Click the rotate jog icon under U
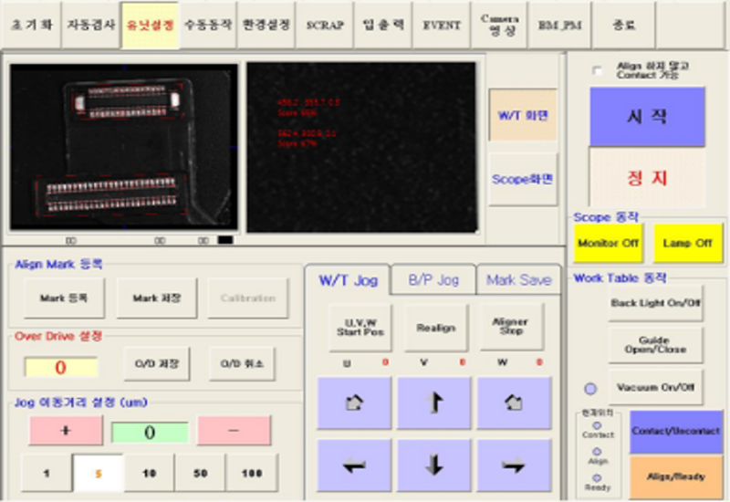Image resolution: width=730 pixels, height=502 pixels. [354, 403]
